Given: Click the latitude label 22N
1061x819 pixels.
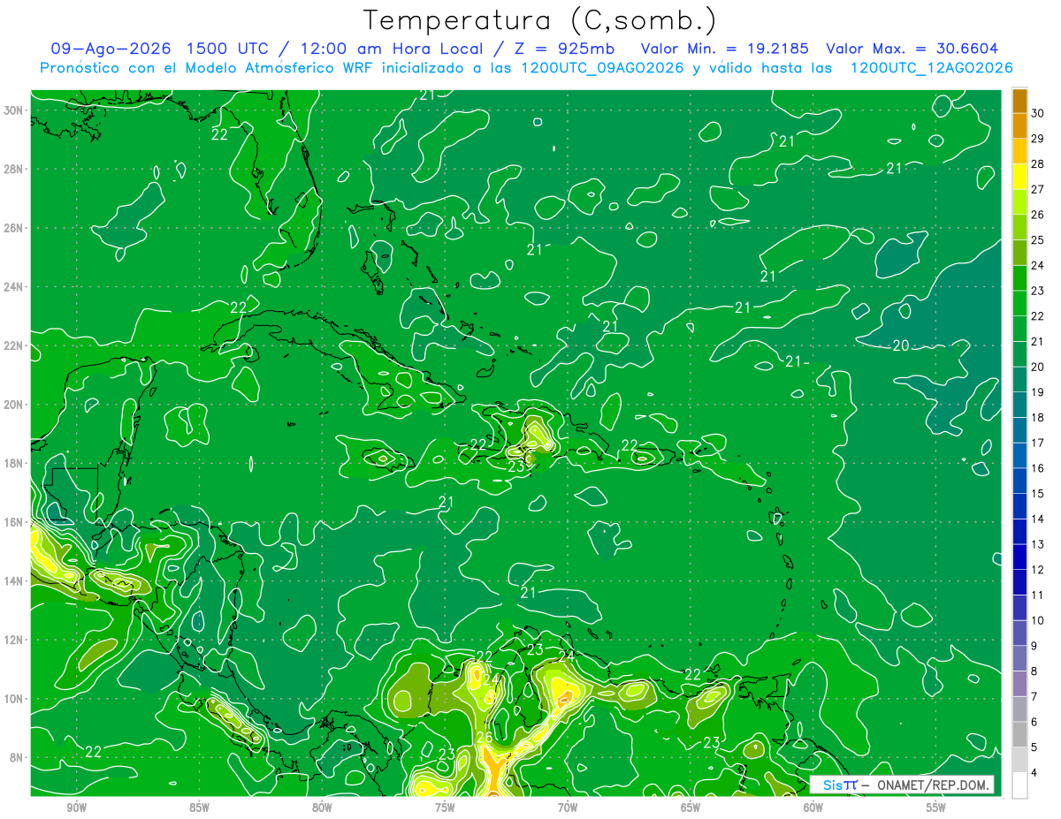Looking at the screenshot, I should 12,345.
